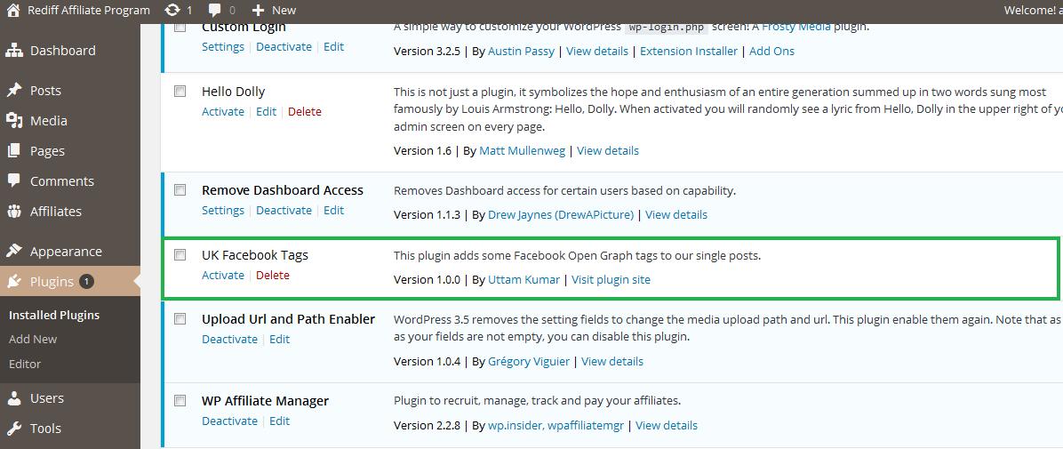Open the Add New plugins submenu item
The image size is (1063, 449).
[x=33, y=339]
